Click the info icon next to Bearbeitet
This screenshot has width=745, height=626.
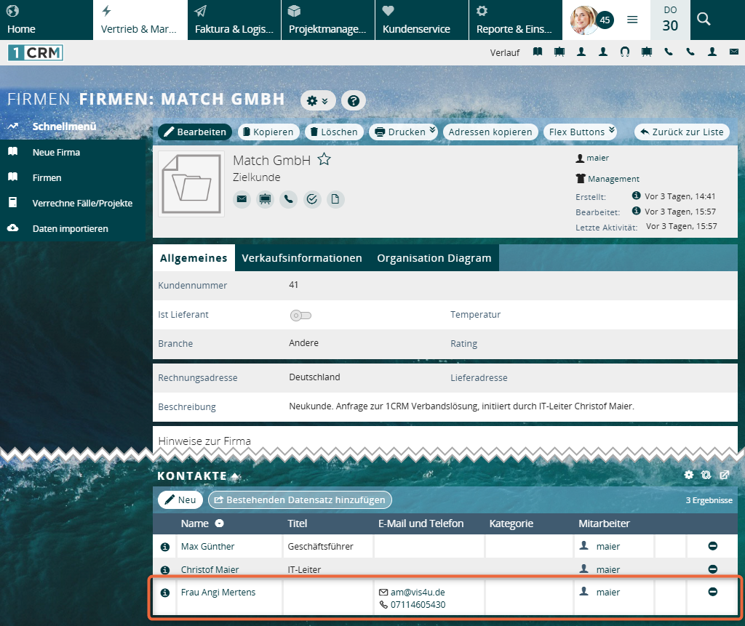coord(636,210)
